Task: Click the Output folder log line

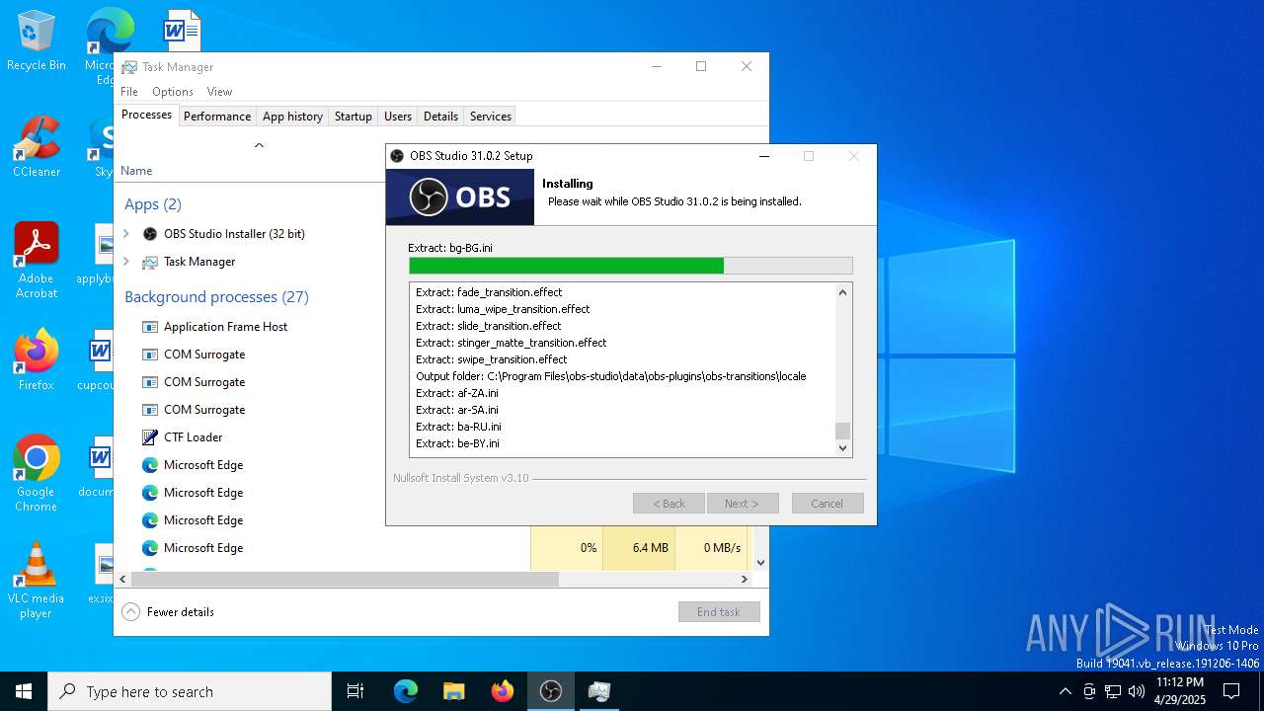Action: (x=611, y=376)
